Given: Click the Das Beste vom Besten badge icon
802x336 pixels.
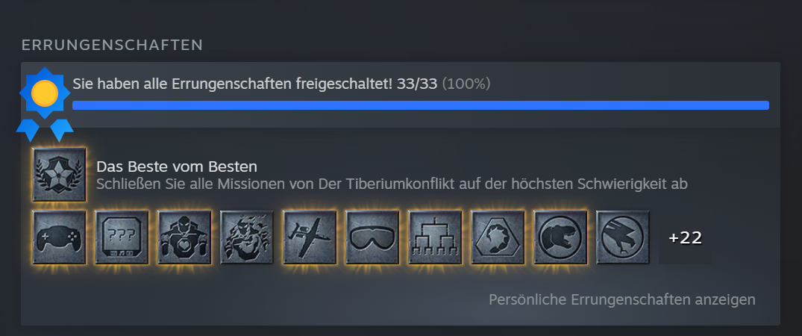Looking at the screenshot, I should (59, 175).
